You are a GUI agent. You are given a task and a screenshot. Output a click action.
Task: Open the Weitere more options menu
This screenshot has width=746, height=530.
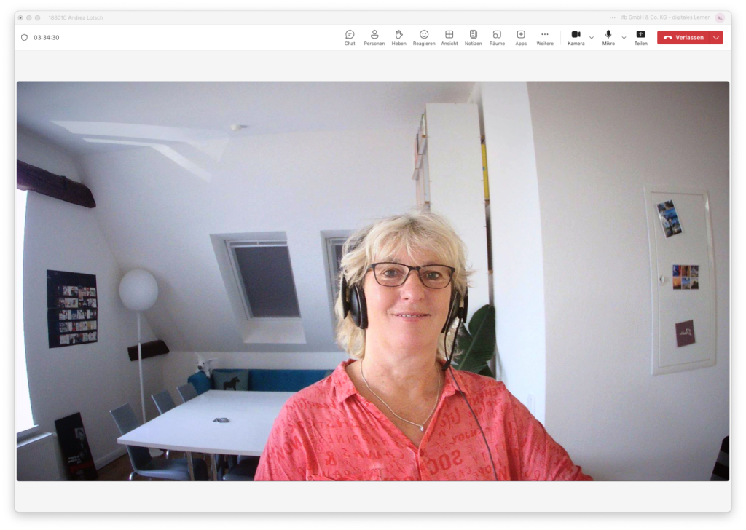(x=545, y=38)
